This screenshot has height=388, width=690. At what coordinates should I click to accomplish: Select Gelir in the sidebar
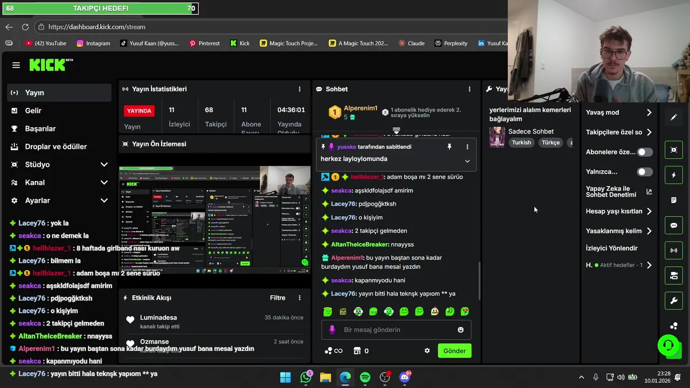59,110
